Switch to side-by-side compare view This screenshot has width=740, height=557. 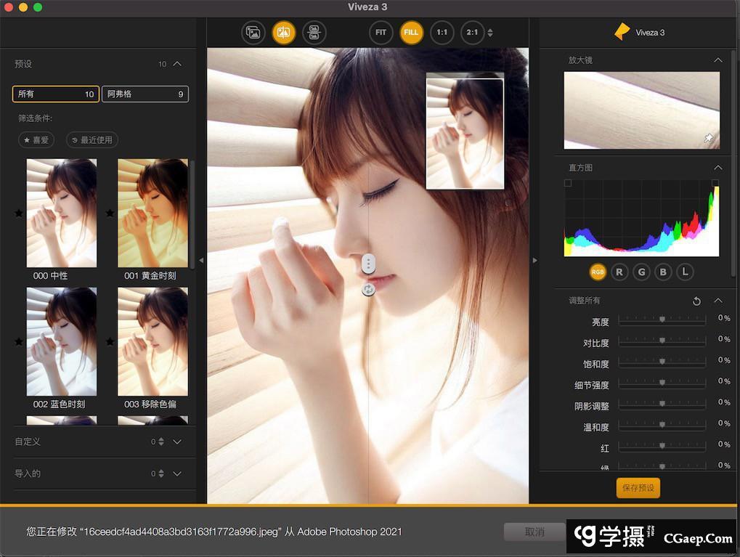314,33
